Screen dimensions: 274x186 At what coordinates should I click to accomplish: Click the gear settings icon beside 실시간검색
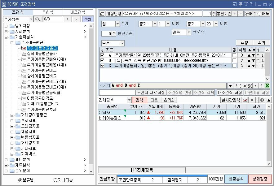262,100
